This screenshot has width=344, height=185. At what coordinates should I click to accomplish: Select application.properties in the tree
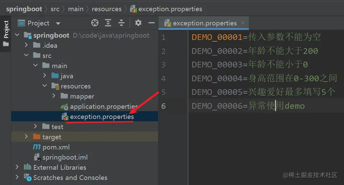103,107
